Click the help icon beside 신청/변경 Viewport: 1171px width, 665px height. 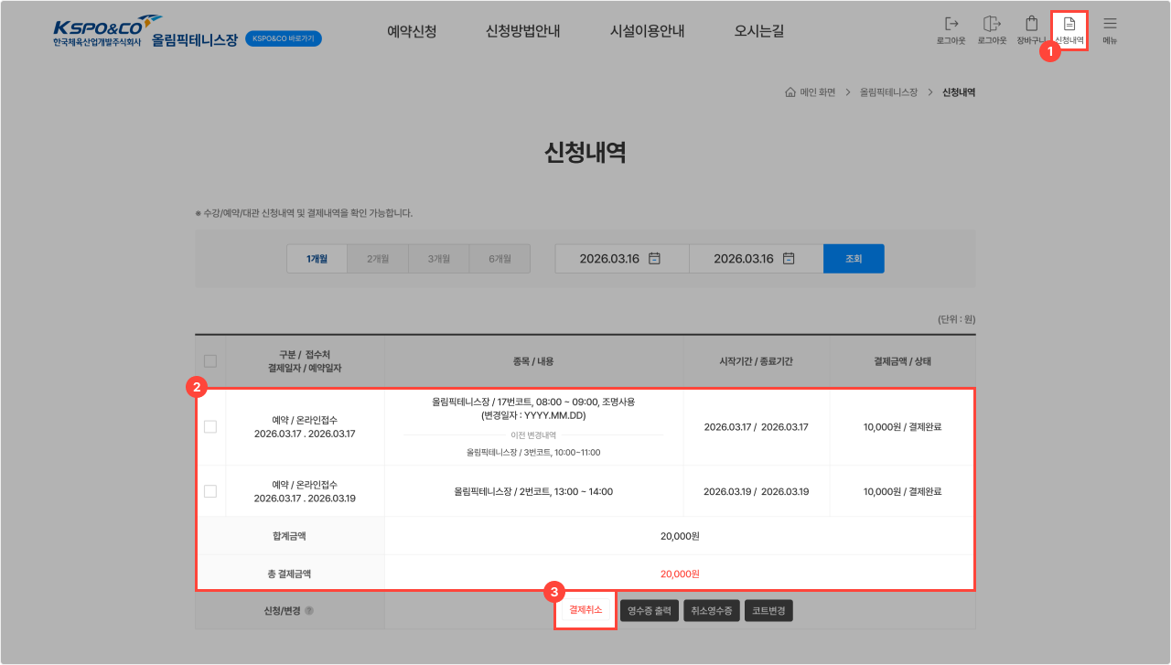point(309,611)
